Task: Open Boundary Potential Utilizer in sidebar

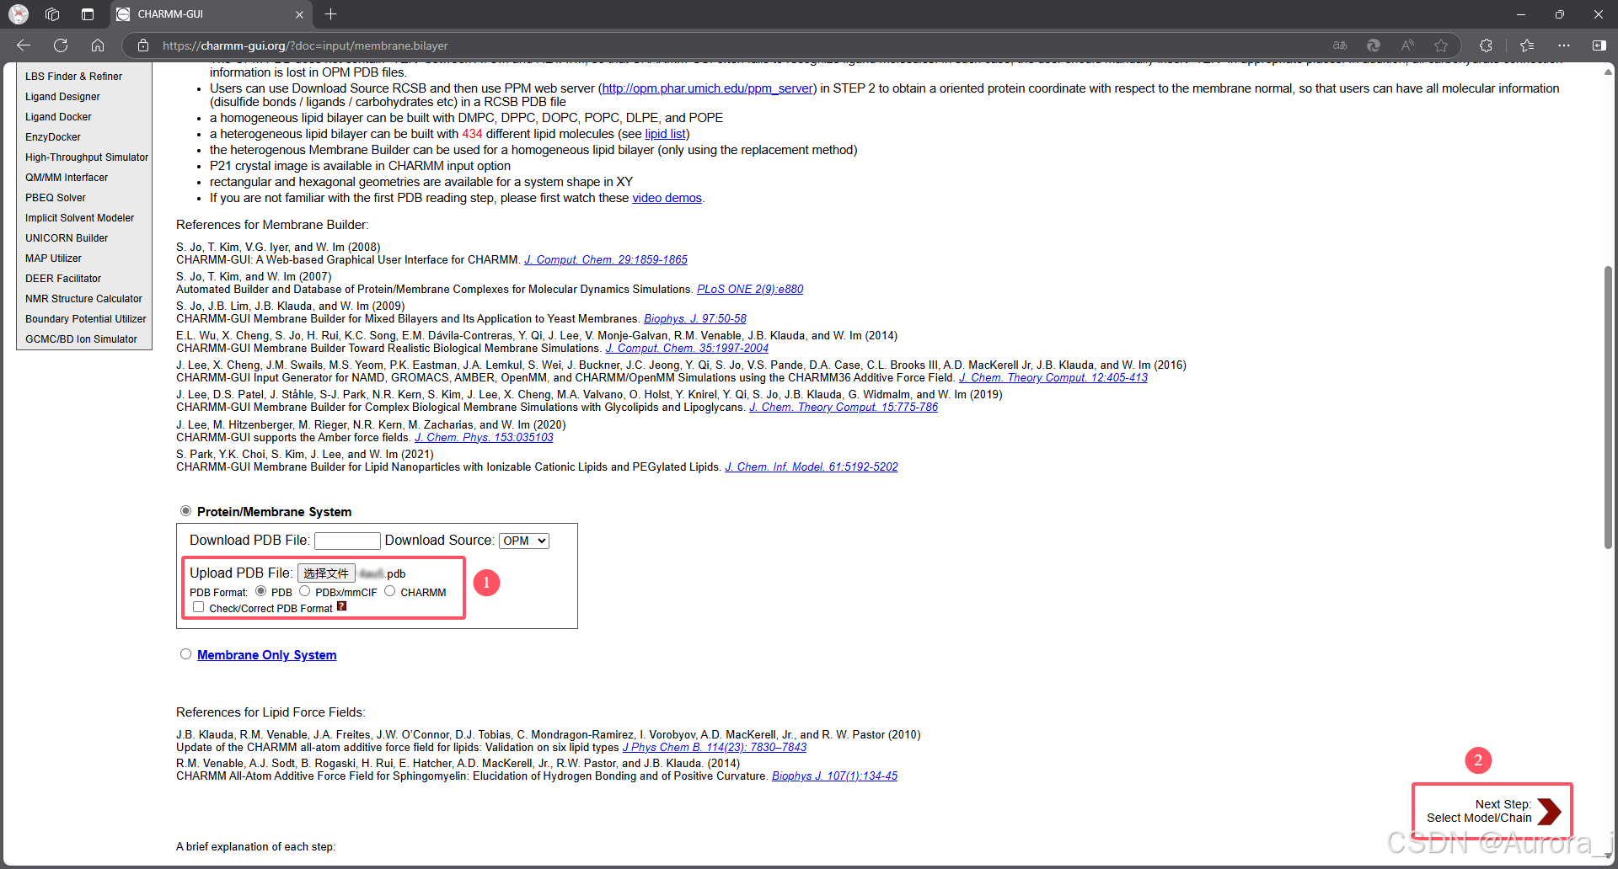Action: (x=85, y=319)
